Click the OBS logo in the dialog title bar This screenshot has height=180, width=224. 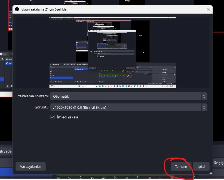17,9
